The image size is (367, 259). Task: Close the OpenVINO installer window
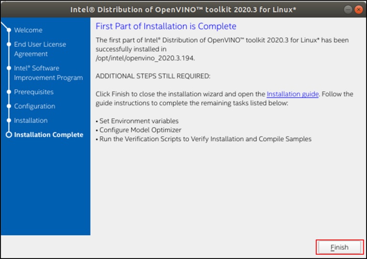358,10
